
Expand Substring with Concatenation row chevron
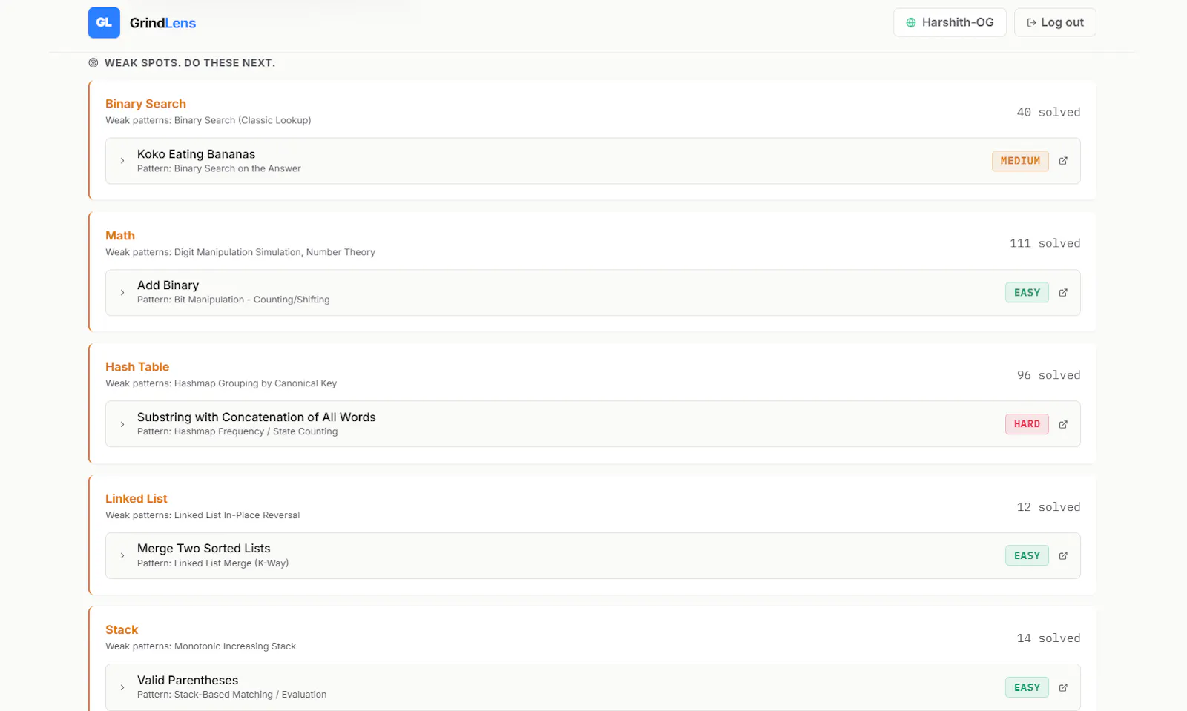[122, 424]
